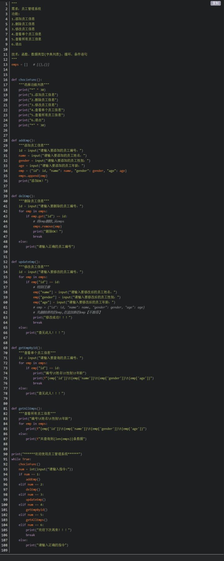224x561 pixels.
Task: Click print("删除OK!") line
Action: [x=48, y=231]
